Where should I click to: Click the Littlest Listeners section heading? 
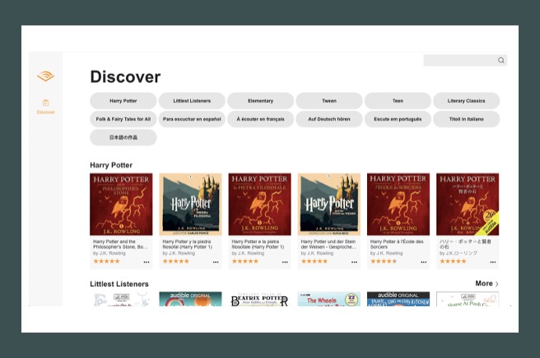coord(119,284)
